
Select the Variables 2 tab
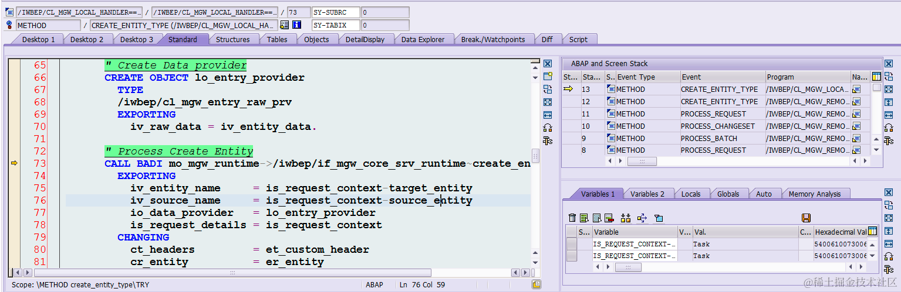647,194
